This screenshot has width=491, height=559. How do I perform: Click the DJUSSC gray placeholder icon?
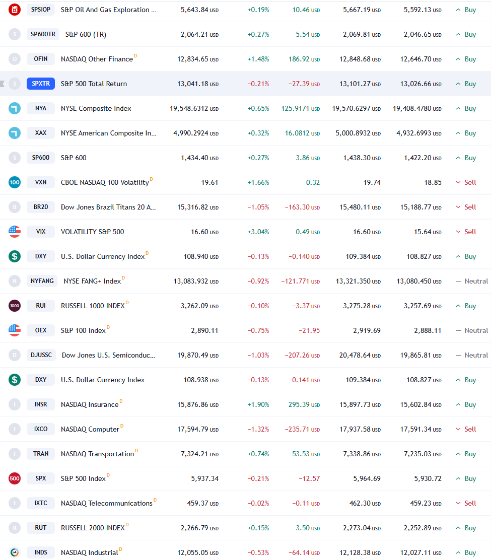(15, 355)
